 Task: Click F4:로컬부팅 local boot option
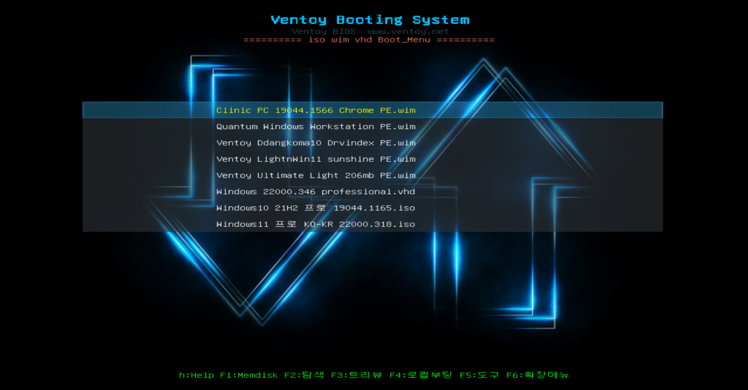421,375
